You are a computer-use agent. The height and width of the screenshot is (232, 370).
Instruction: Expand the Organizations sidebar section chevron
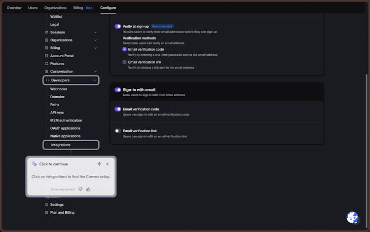(95, 40)
